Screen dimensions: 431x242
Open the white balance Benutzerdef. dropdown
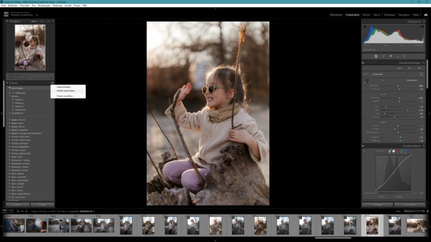412,81
